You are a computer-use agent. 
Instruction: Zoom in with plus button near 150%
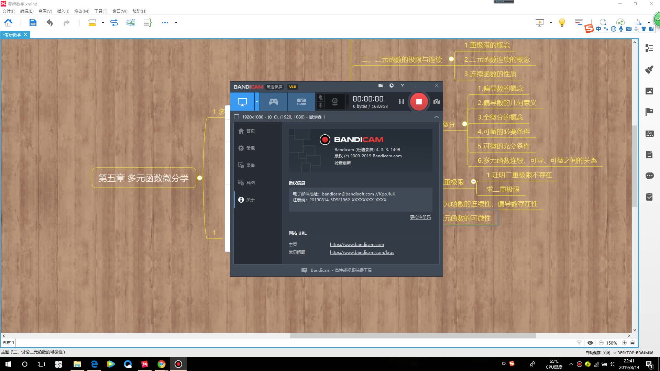(624, 343)
